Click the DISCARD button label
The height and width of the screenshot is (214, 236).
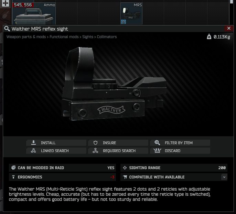[x=172, y=151]
